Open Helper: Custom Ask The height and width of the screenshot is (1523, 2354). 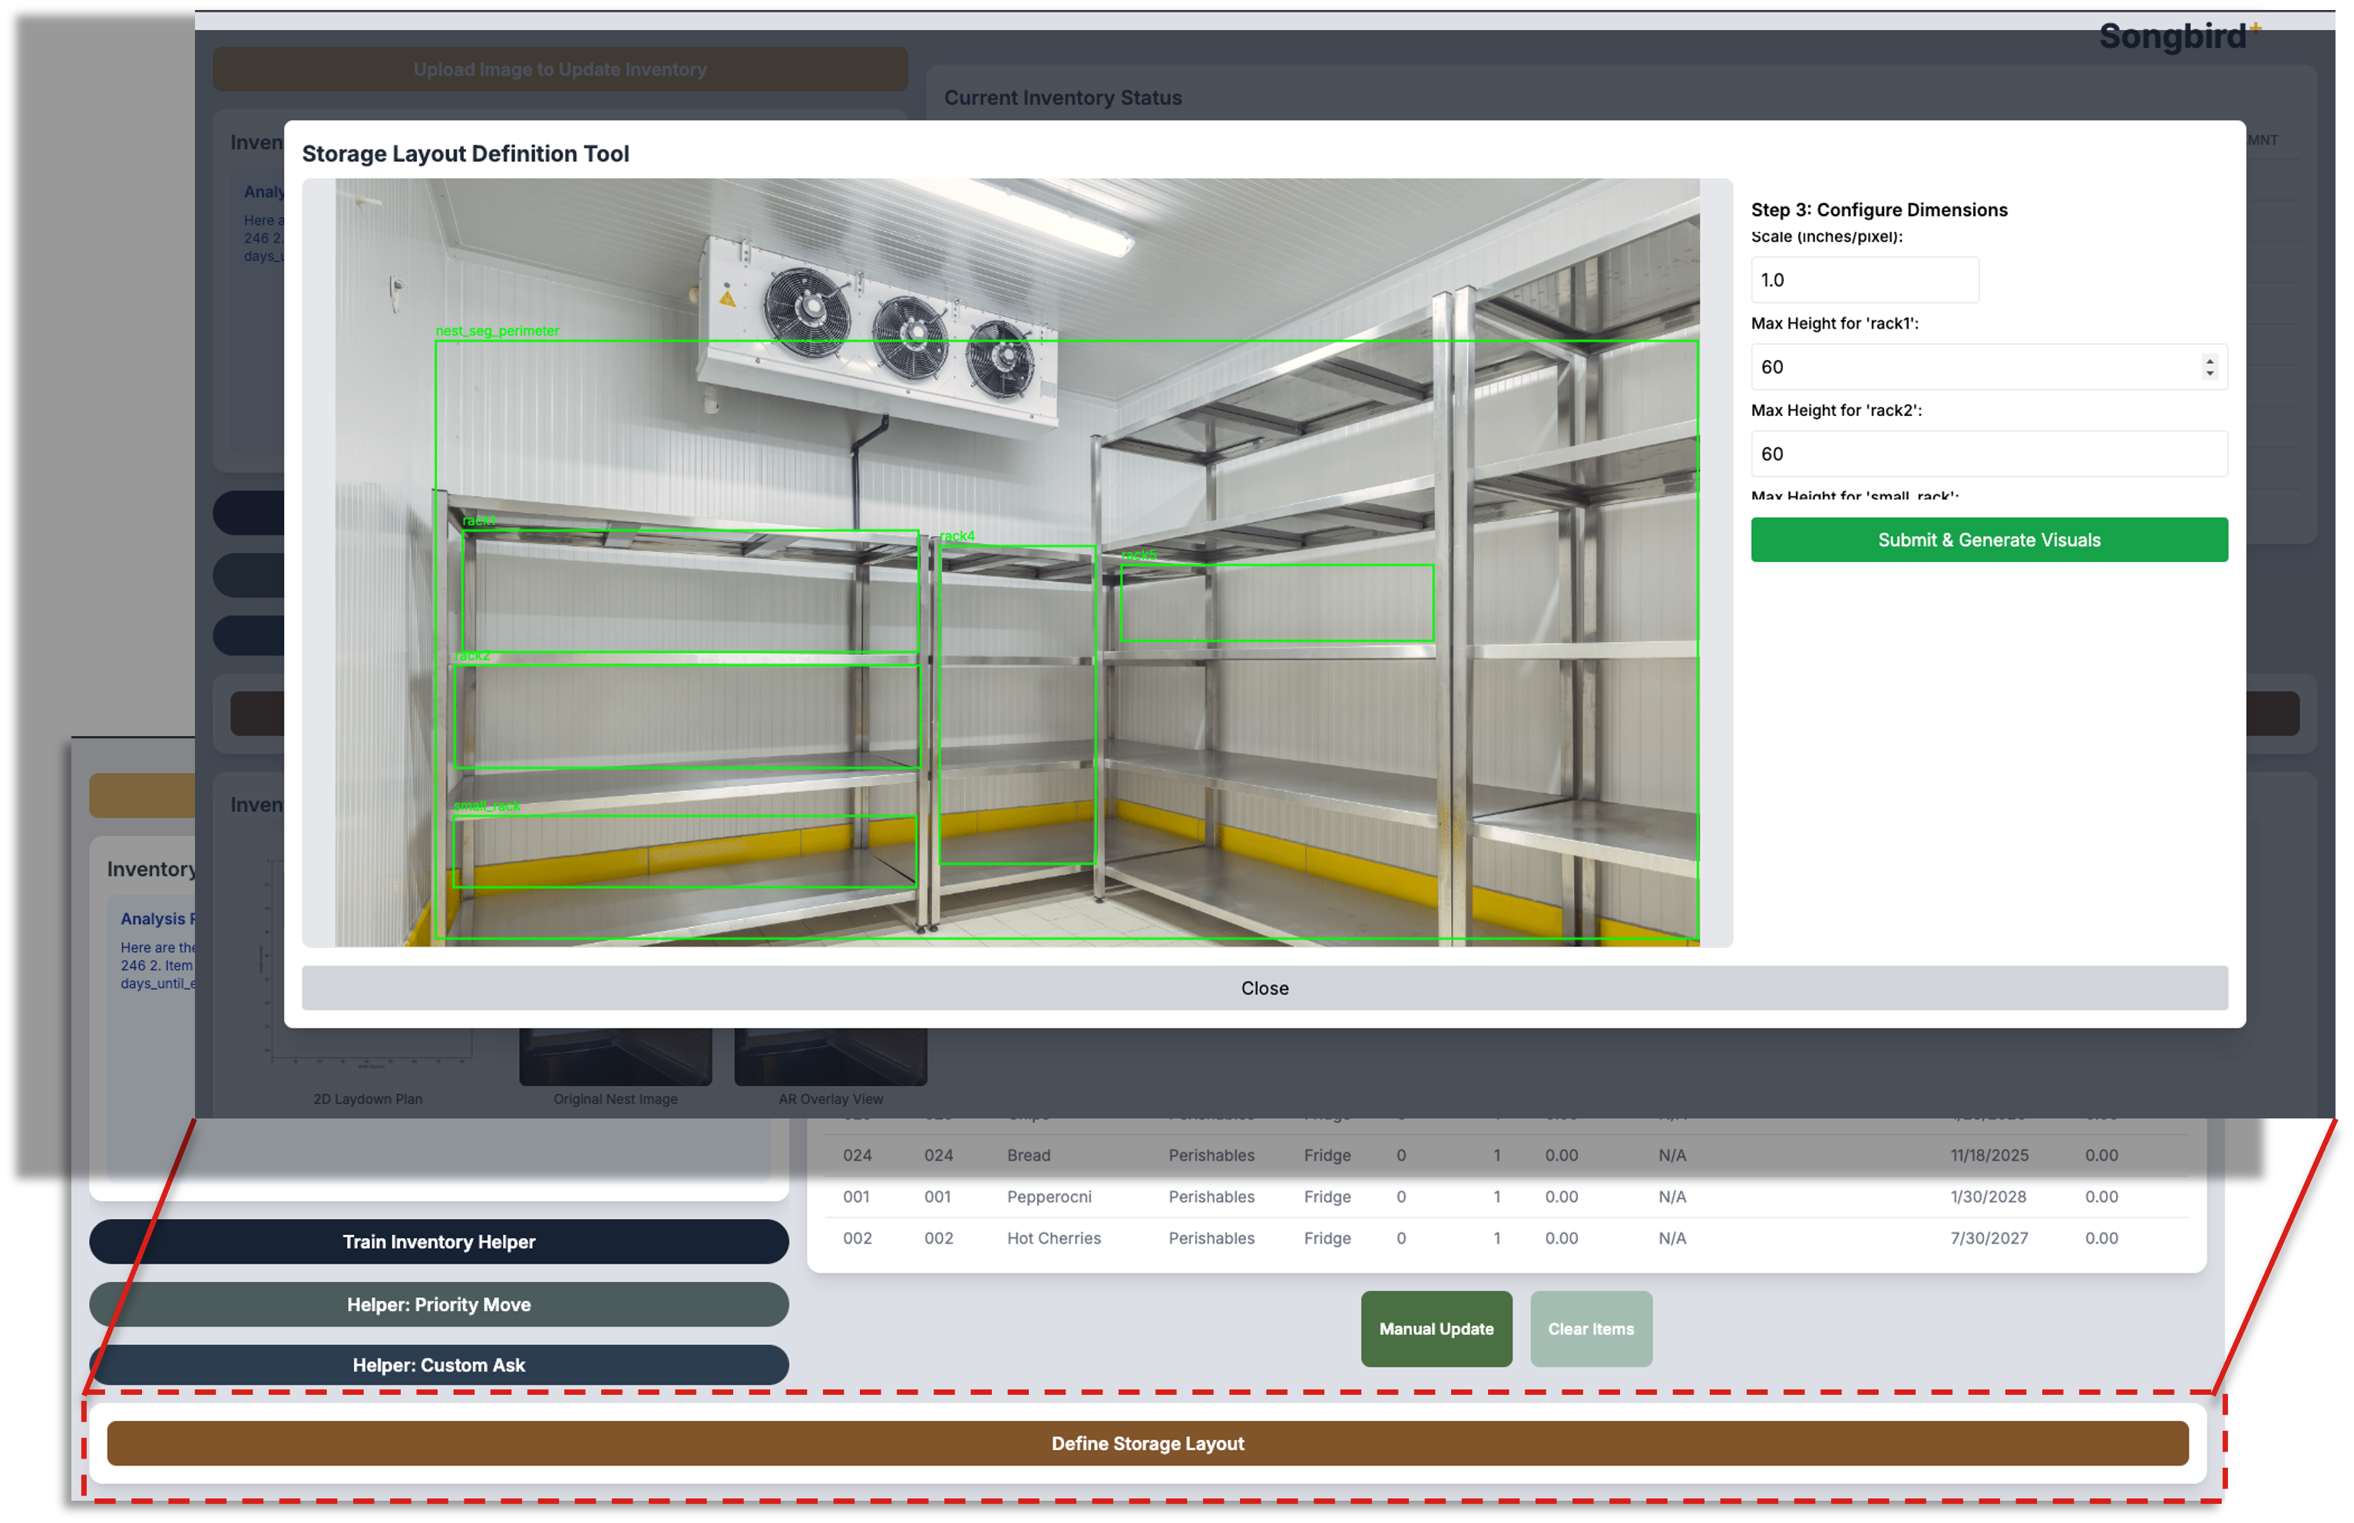[x=438, y=1365]
